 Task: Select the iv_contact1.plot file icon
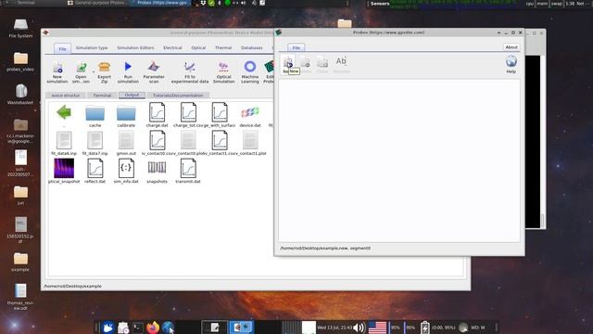coord(250,140)
